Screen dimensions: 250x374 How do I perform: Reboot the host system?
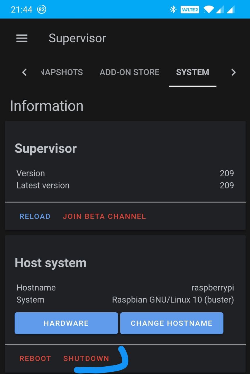(35, 359)
